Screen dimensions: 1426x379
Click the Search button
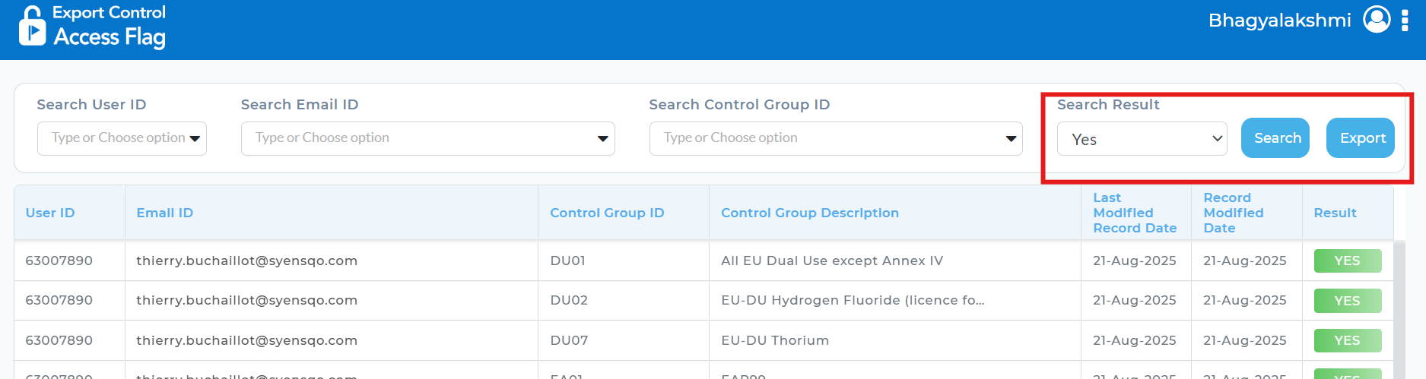(1275, 138)
